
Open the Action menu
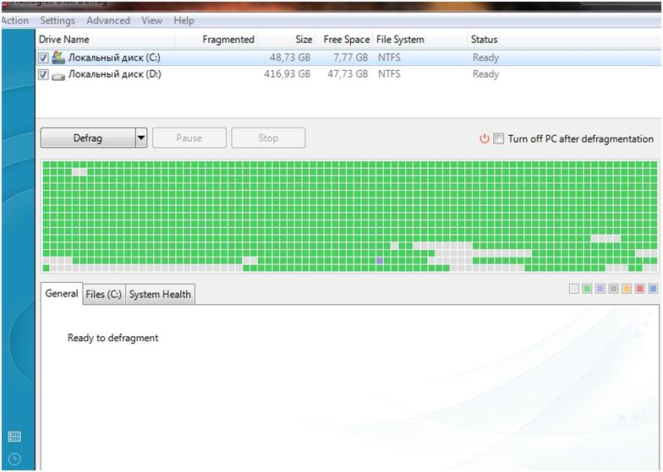point(15,20)
